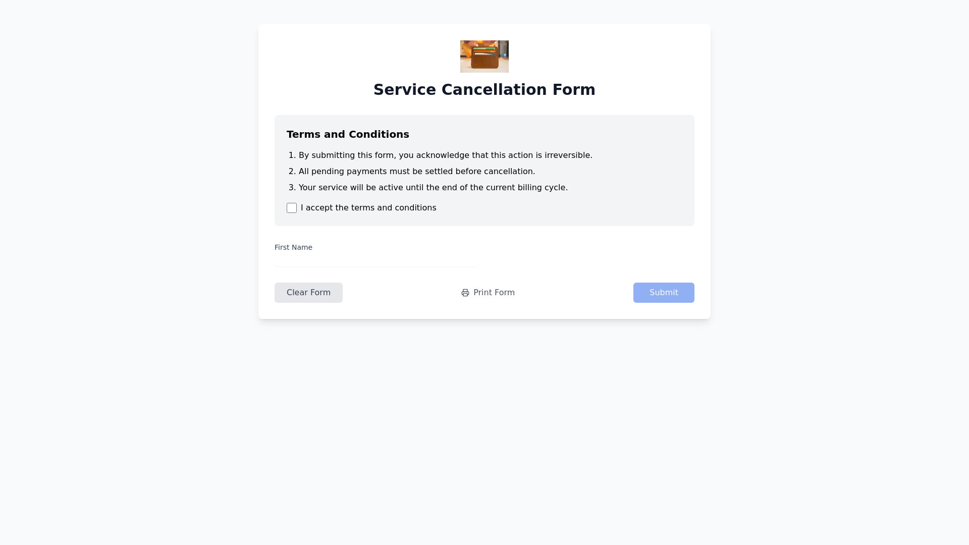Image resolution: width=969 pixels, height=545 pixels.
Task: Click the First Name field label
Action: (293, 247)
